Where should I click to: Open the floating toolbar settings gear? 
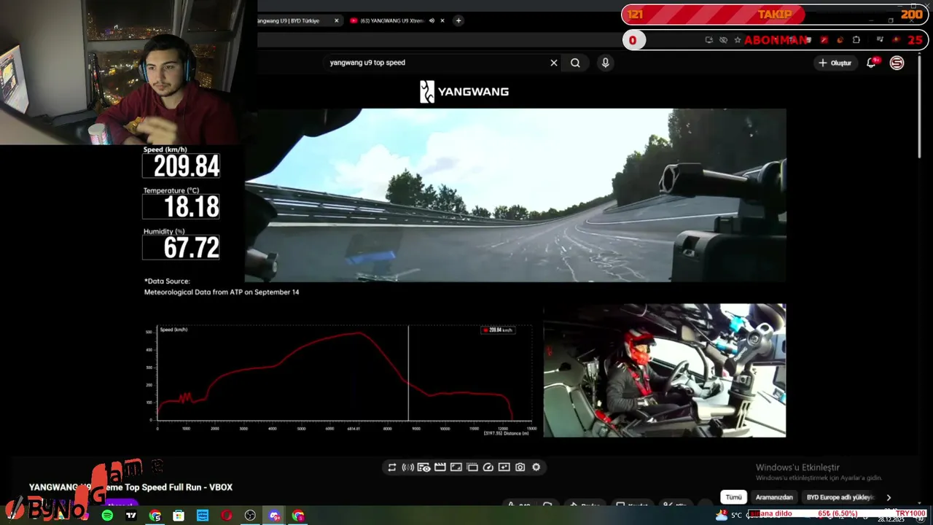tap(536, 467)
